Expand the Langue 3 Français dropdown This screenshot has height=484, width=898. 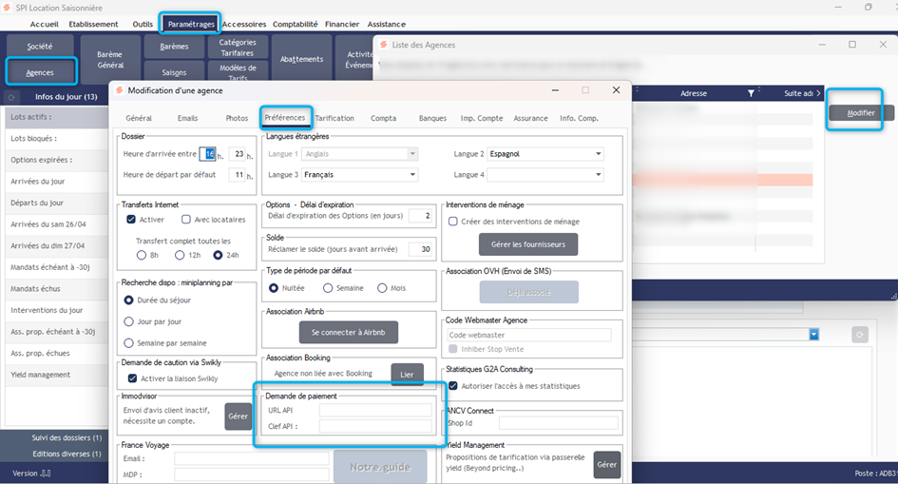coord(360,175)
